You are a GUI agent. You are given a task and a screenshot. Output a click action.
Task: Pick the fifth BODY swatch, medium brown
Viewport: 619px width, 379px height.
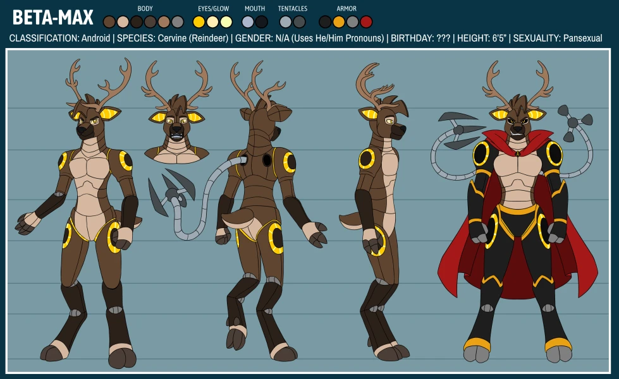pos(164,21)
